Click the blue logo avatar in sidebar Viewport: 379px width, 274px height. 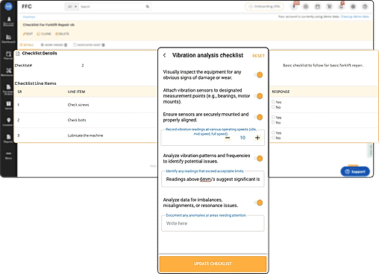pyautogui.click(x=8, y=7)
